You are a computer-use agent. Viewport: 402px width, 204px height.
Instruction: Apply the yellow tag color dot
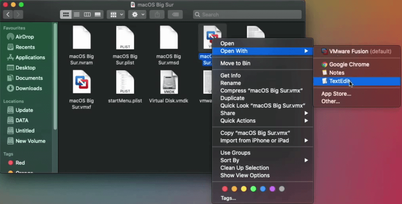(244, 189)
